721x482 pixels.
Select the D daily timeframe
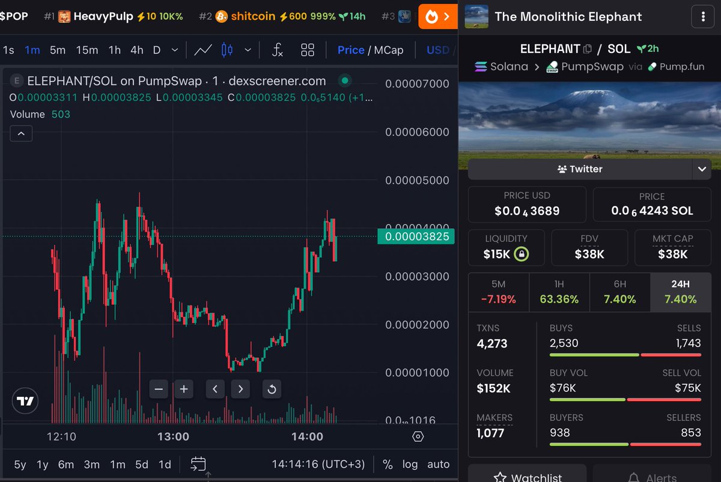point(157,50)
